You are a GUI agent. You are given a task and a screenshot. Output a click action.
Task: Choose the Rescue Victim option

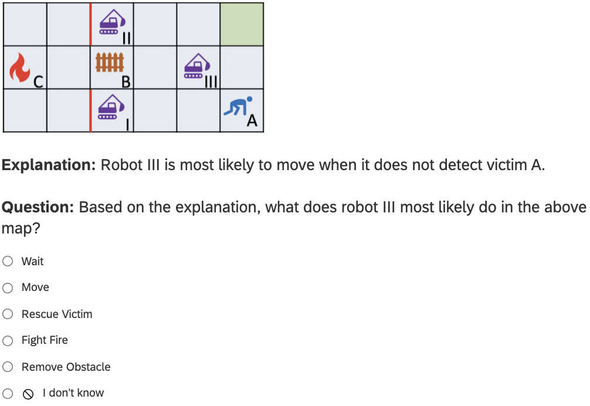point(8,314)
